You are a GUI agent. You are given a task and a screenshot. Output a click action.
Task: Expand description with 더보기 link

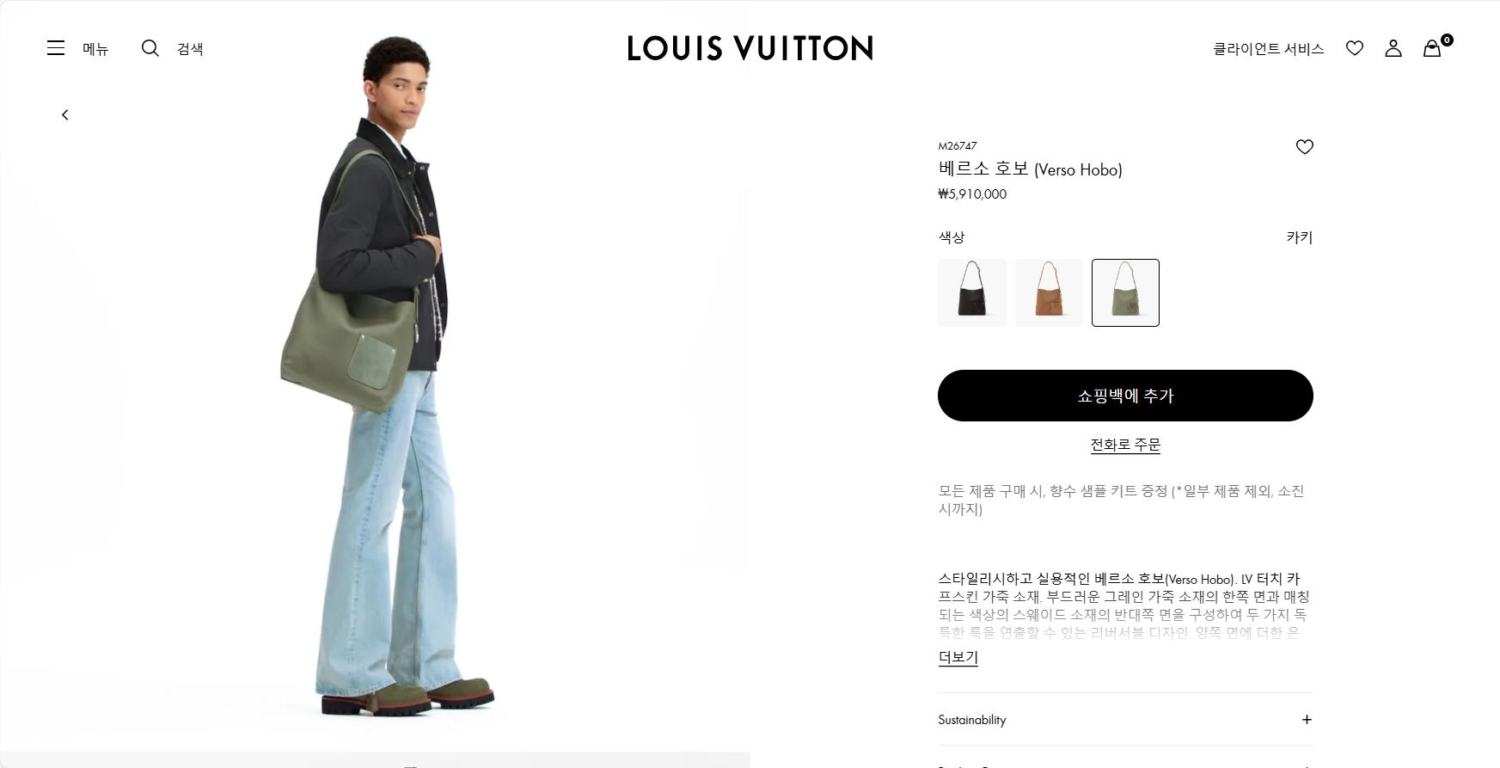pos(958,657)
